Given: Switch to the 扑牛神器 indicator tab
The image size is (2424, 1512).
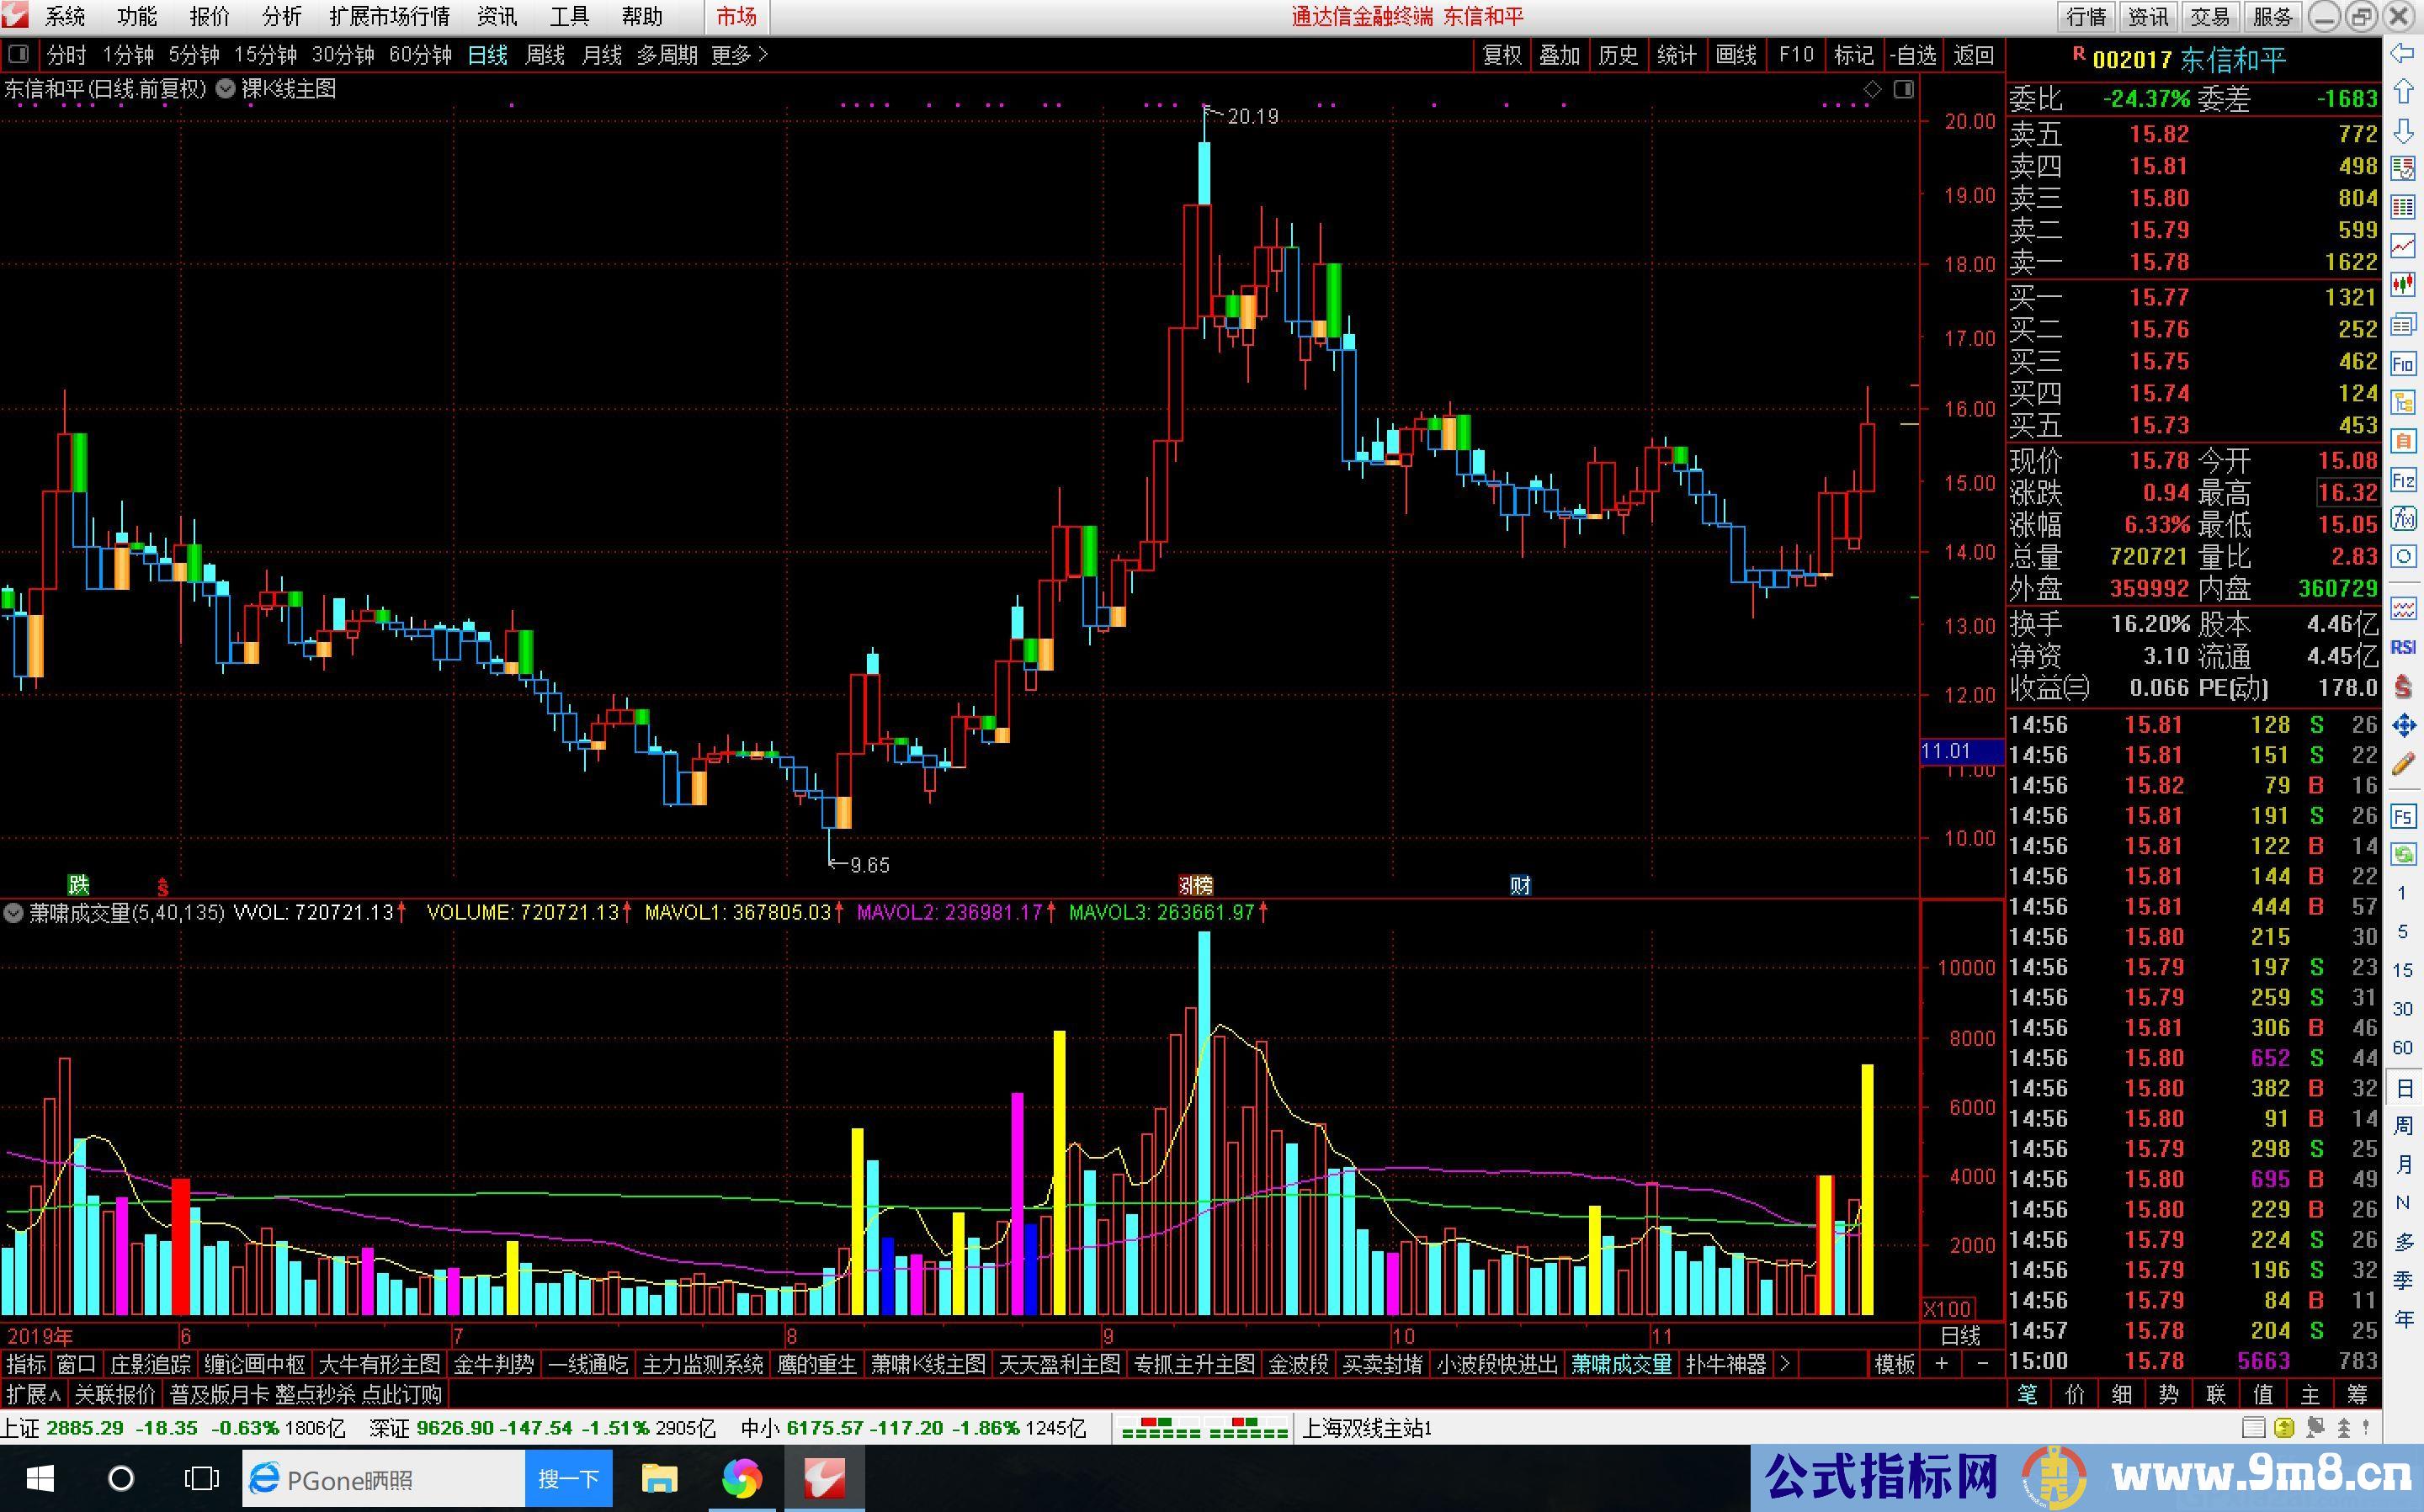Looking at the screenshot, I should point(1726,1364).
